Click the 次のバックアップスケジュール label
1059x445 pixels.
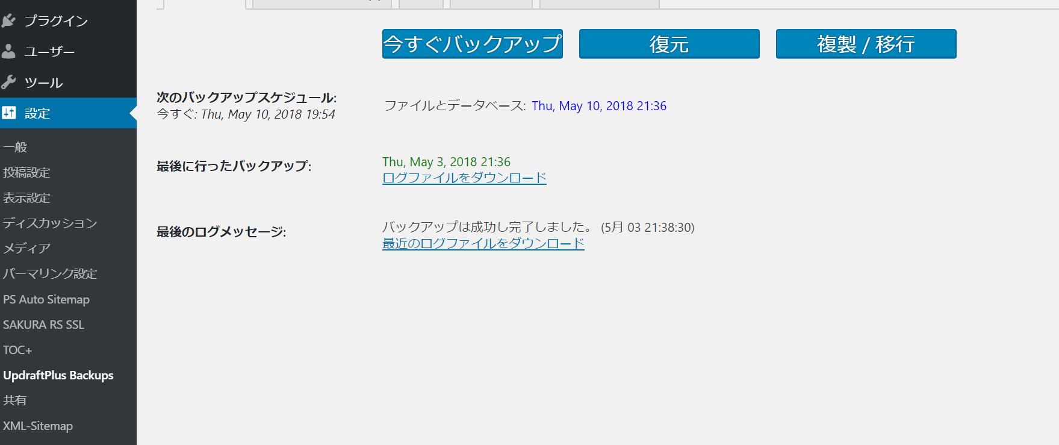point(246,98)
